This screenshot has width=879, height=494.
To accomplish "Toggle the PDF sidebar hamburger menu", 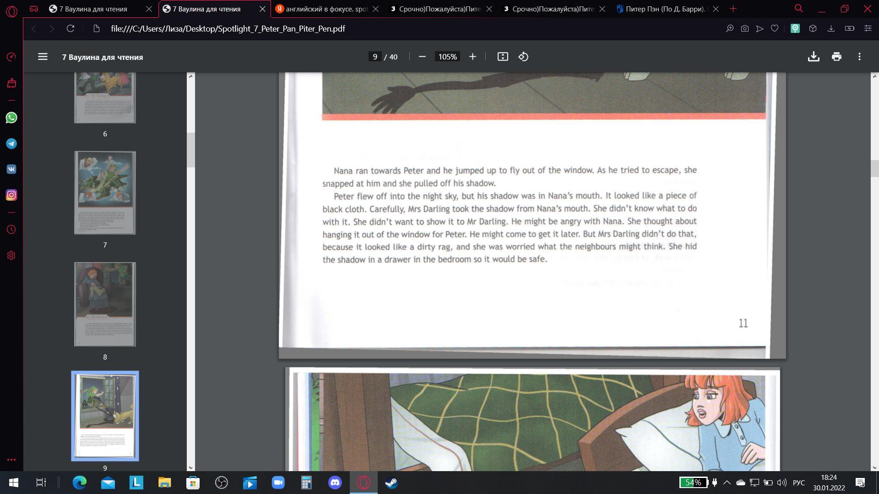I will point(43,57).
